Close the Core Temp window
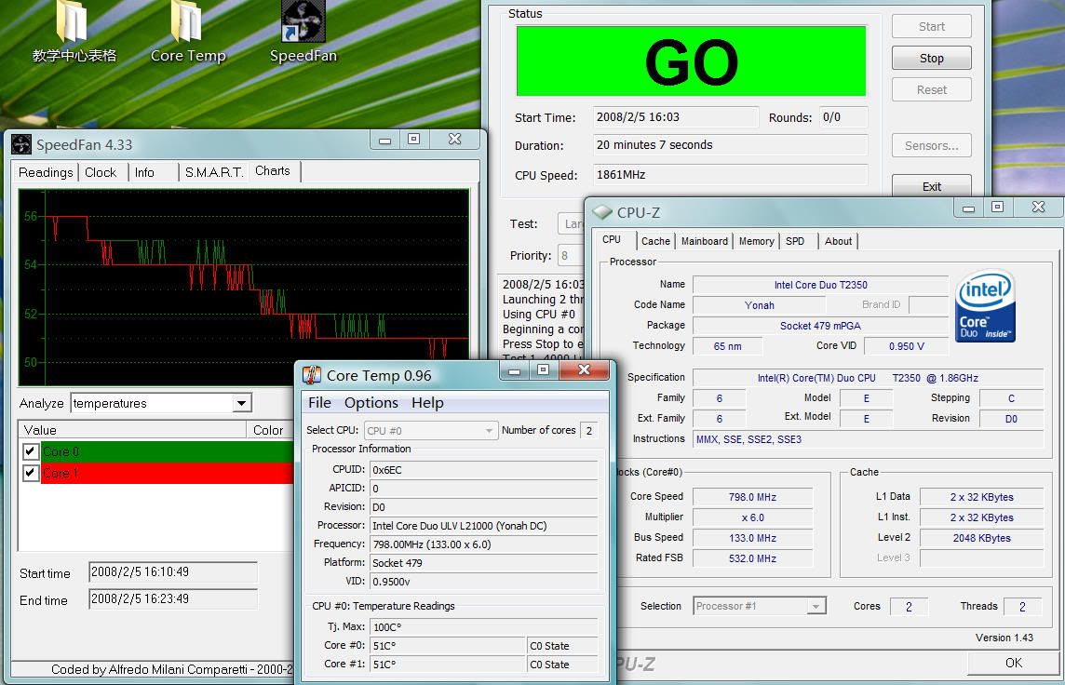The height and width of the screenshot is (685, 1065). coord(584,370)
